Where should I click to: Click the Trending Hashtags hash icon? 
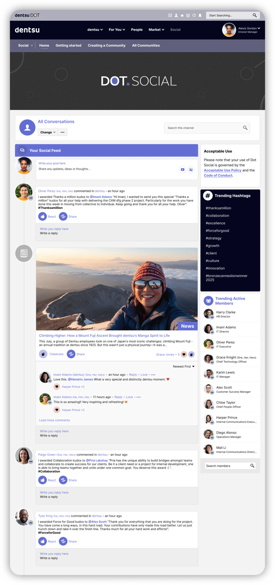208,196
